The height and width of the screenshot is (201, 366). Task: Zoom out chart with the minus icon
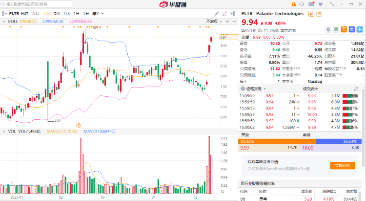point(234,22)
